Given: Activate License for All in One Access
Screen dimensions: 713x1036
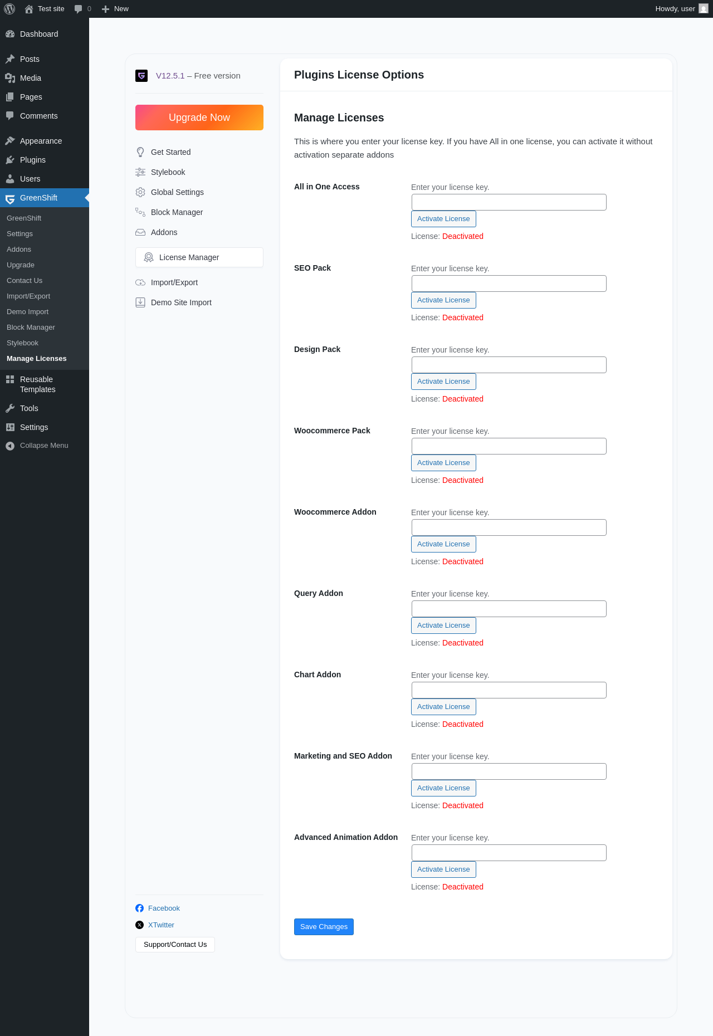Looking at the screenshot, I should coord(443,219).
